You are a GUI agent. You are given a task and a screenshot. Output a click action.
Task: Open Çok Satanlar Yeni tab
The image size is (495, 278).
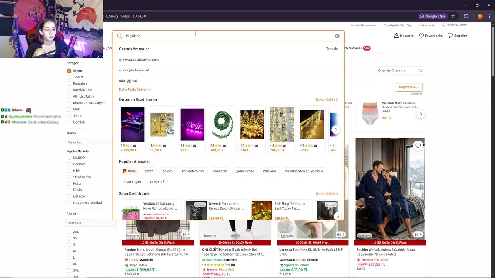click(x=357, y=48)
